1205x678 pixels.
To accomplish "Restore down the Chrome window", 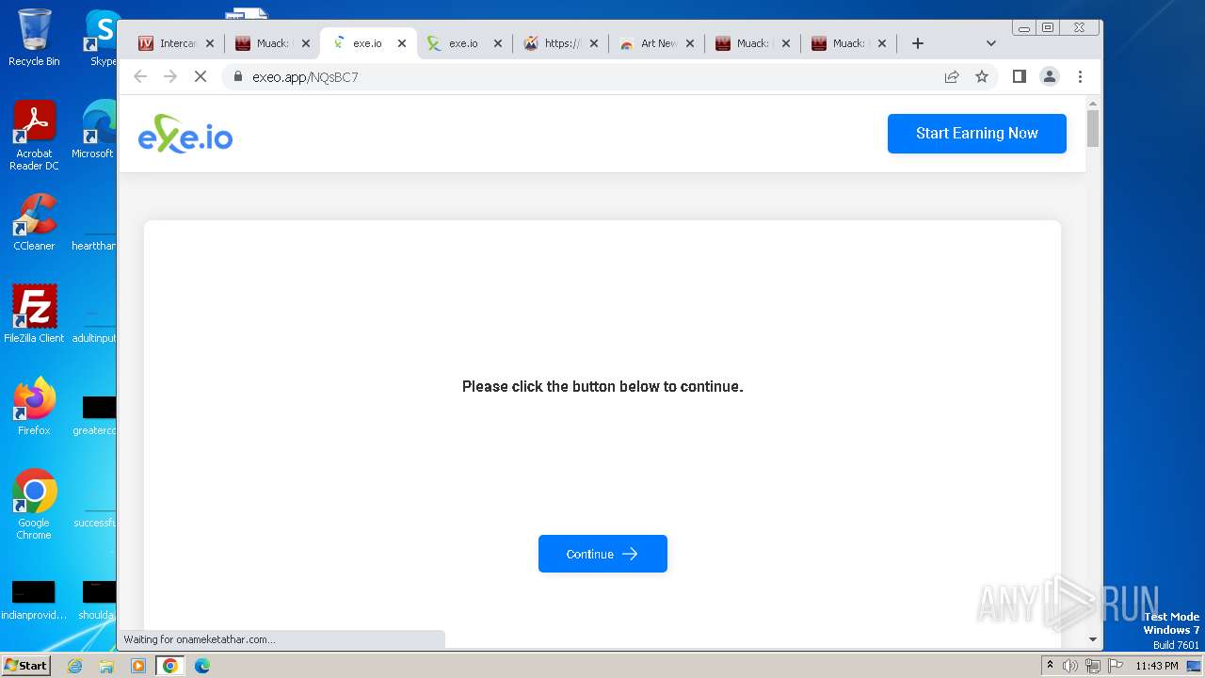I will (x=1048, y=28).
